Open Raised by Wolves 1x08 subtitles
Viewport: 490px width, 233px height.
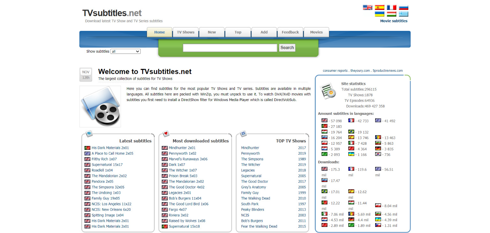point(187,221)
